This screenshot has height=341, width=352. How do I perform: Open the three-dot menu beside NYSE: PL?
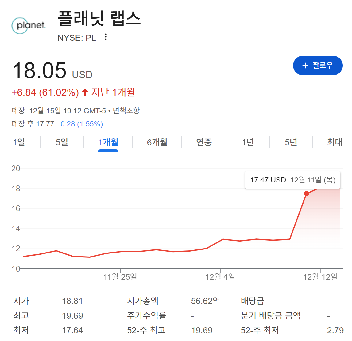coord(106,37)
